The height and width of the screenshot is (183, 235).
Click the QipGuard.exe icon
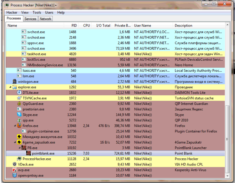point(19,104)
